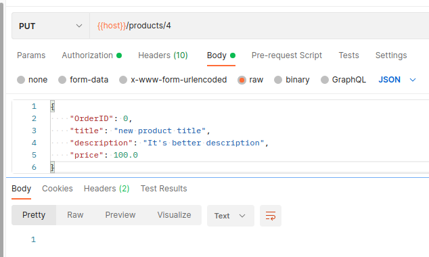Open the Test Results tab
The width and height of the screenshot is (429, 257).
pyautogui.click(x=164, y=189)
